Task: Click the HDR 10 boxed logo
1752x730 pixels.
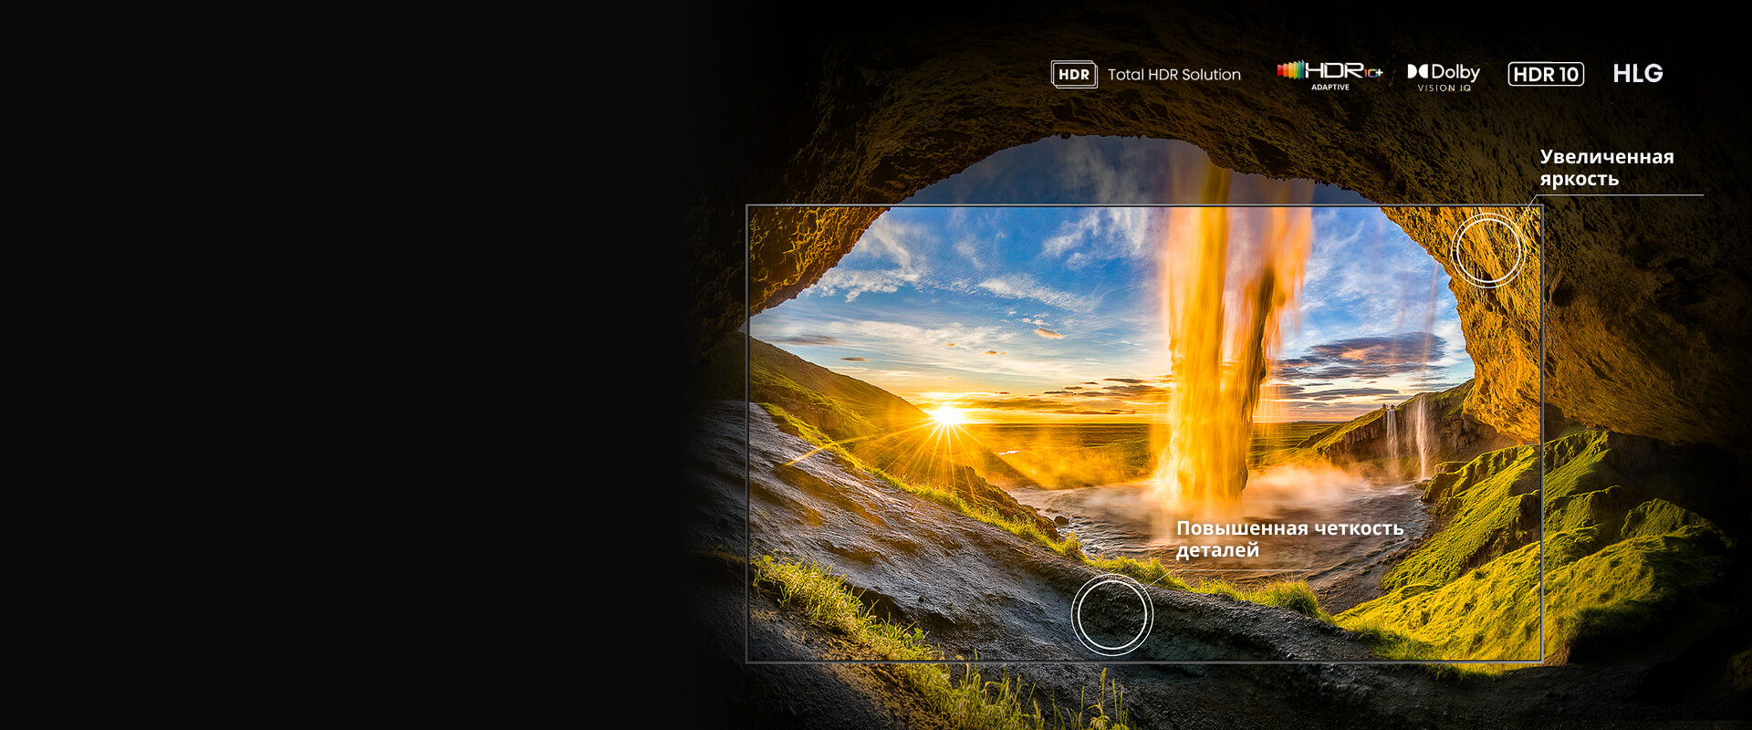Action: tap(1546, 74)
